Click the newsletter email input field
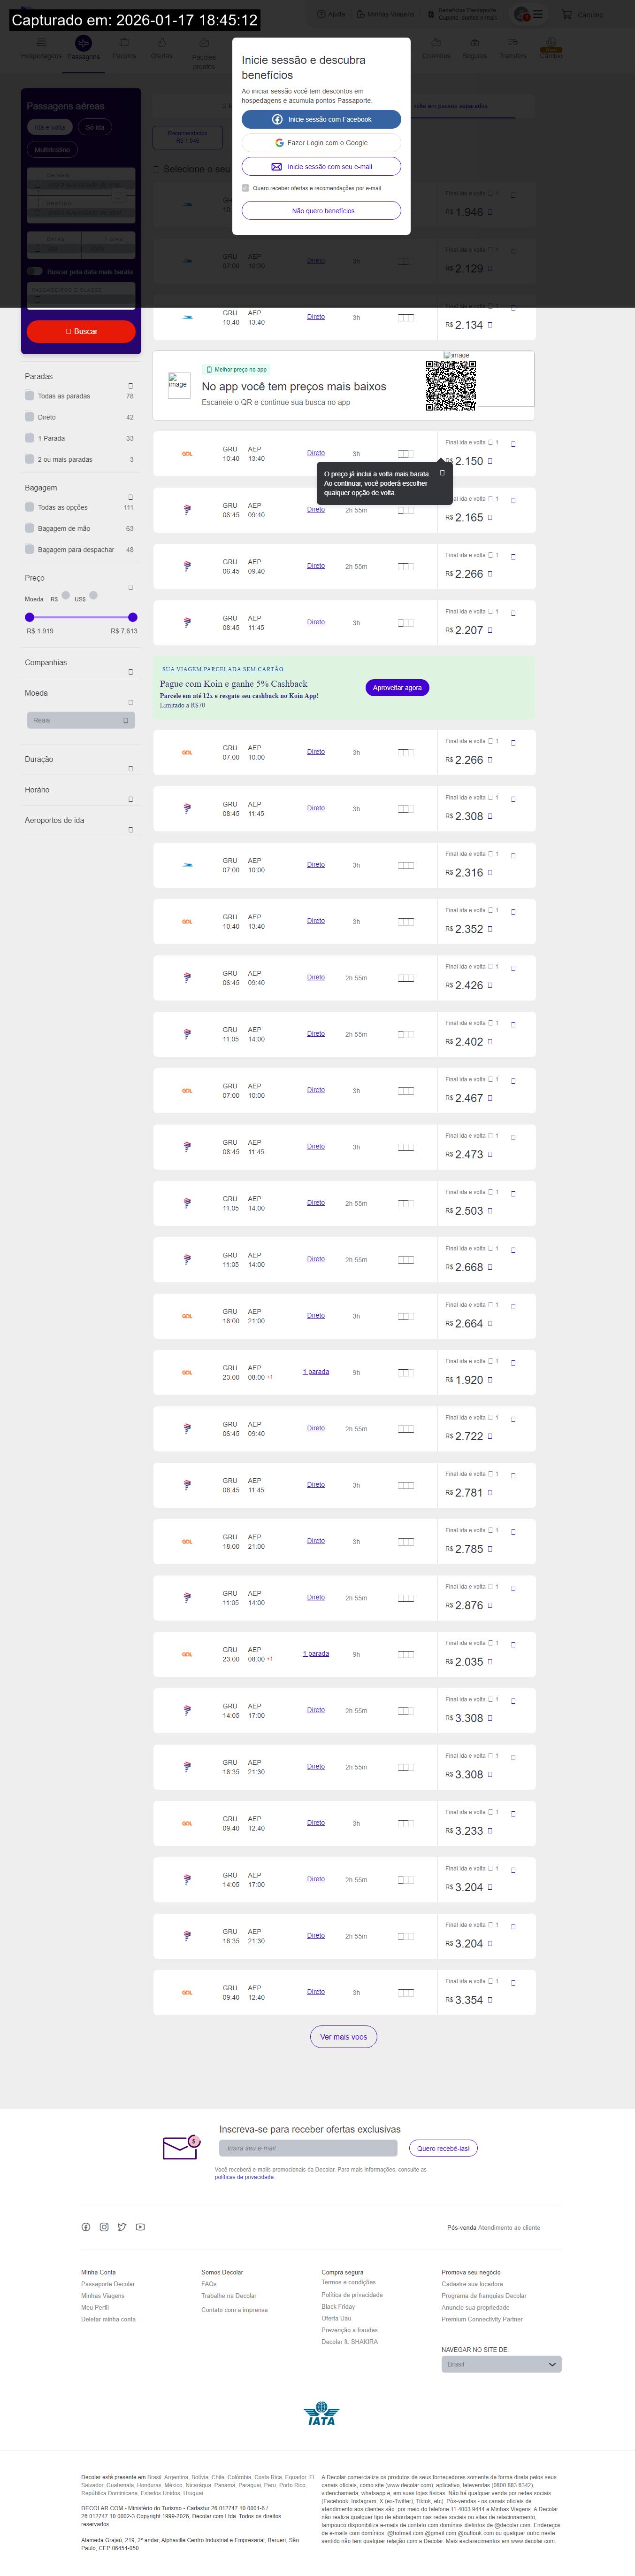 (x=307, y=2148)
